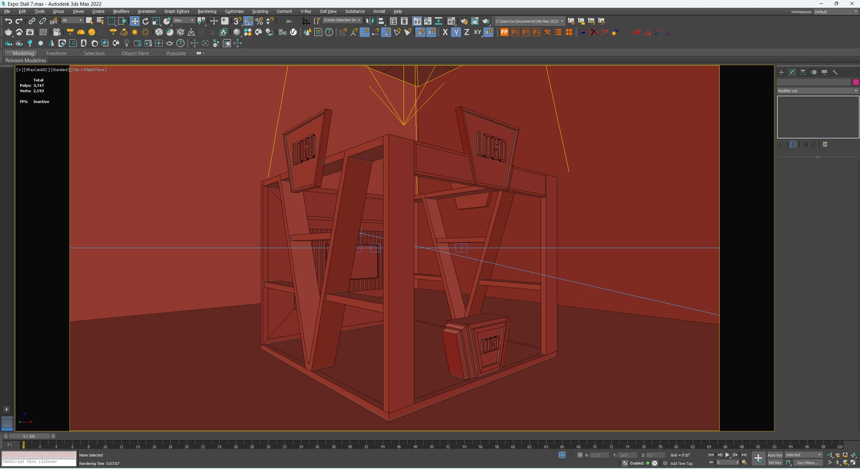Open the Create command panel tab
This screenshot has height=469, width=860.
point(781,72)
